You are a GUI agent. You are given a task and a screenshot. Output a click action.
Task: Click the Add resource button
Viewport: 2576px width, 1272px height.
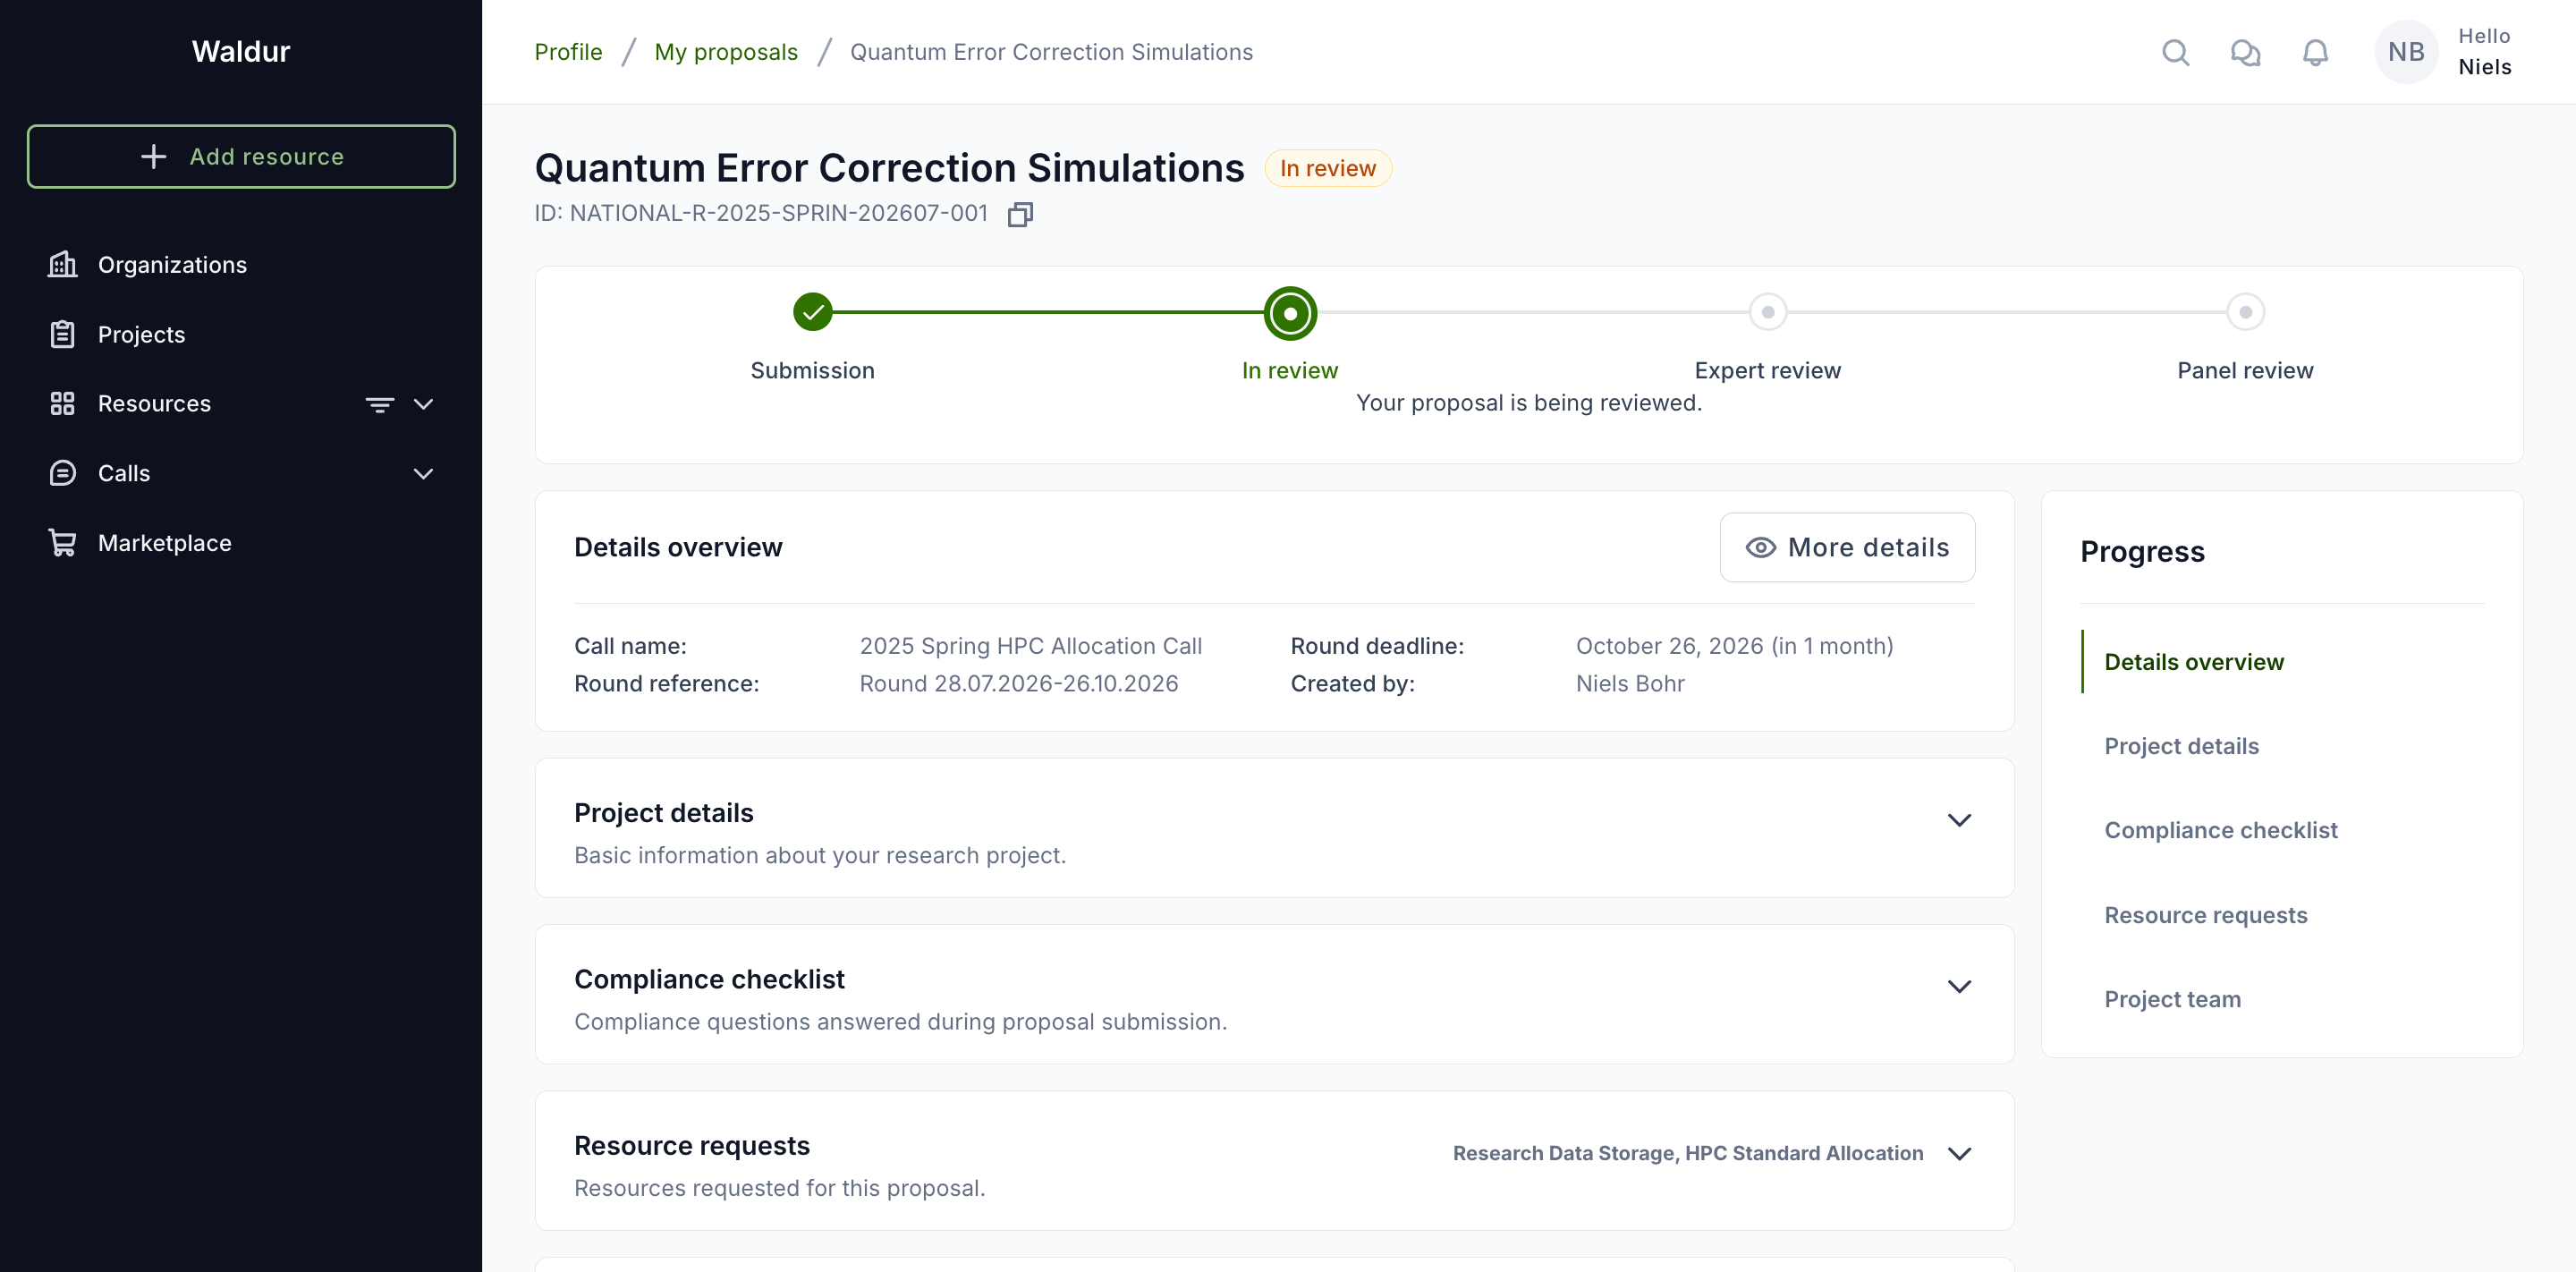tap(241, 156)
